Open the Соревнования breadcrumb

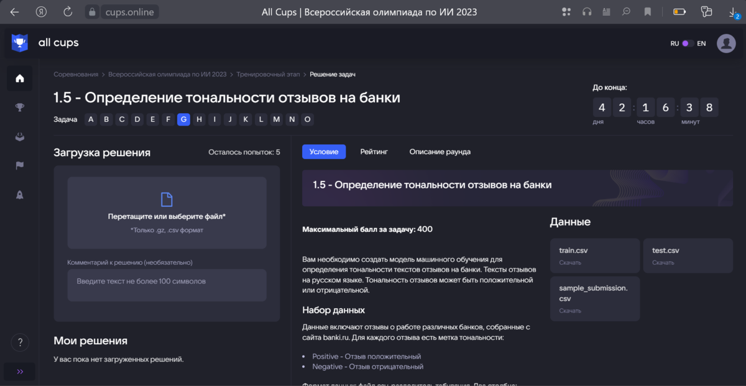pos(76,75)
